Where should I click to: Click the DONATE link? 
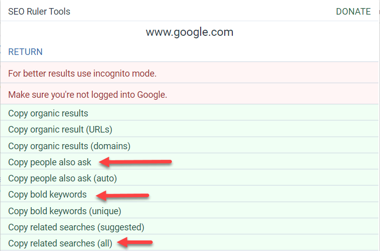point(353,12)
